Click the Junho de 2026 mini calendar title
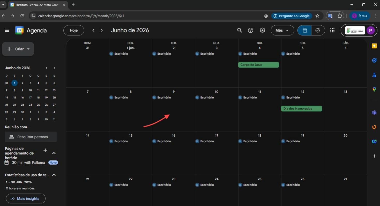This screenshot has height=206, width=380. [x=18, y=68]
